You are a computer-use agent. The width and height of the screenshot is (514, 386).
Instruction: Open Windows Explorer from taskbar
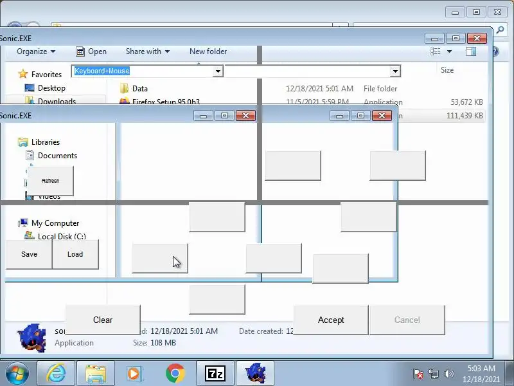point(95,374)
